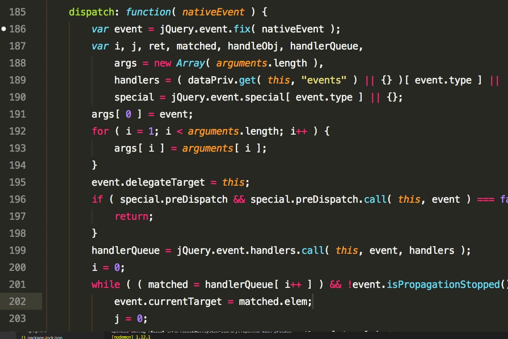Click the 'j = 0;' statement on line 203
Screen dimensions: 508x339
pyautogui.click(x=131, y=319)
